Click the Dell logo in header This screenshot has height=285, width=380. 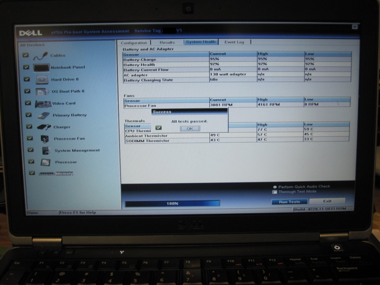tap(30, 33)
